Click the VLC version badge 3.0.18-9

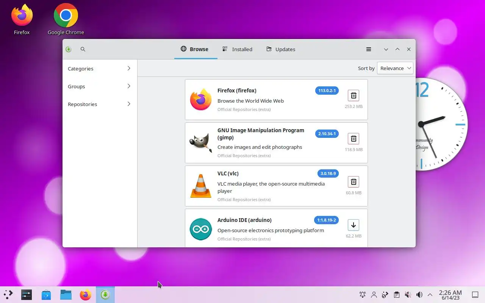[x=328, y=173]
